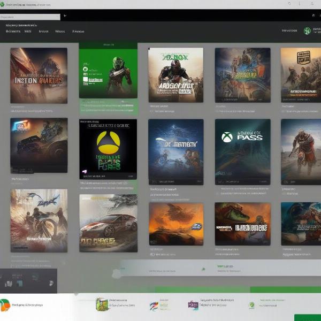Open the motorcycle rider game tile
The height and width of the screenshot is (321, 321).
point(39,220)
